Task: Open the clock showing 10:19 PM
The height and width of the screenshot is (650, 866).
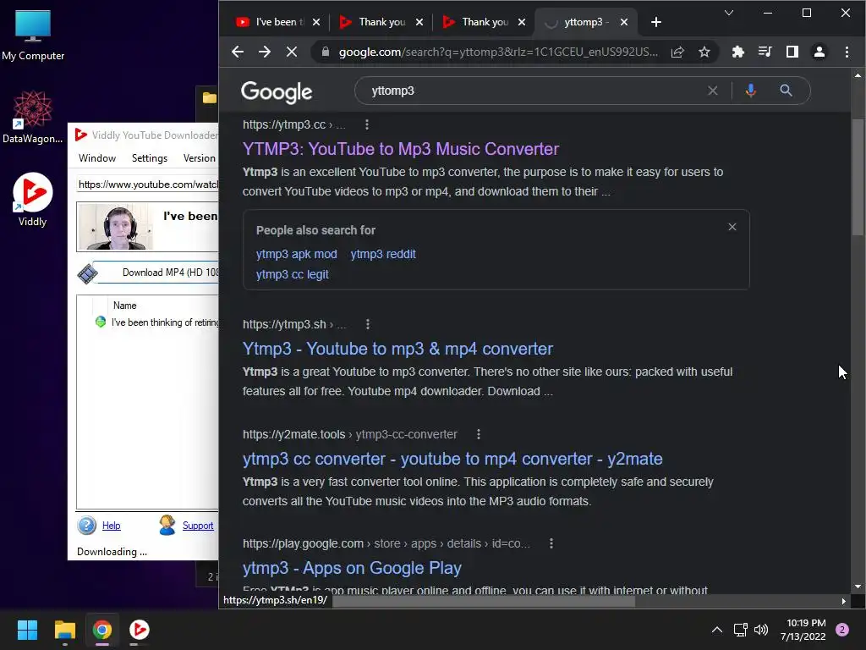Action: pyautogui.click(x=804, y=630)
